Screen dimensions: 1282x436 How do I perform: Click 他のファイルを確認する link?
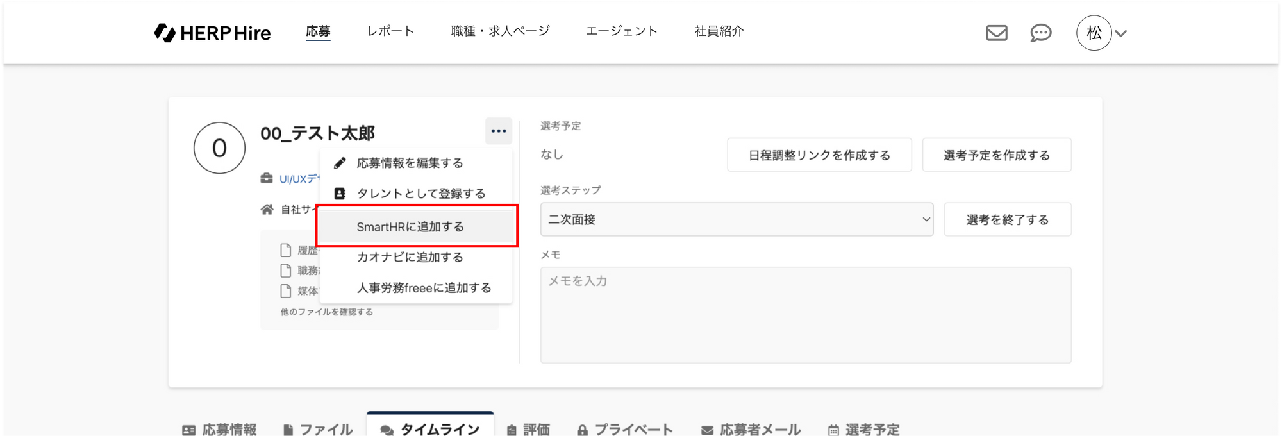pyautogui.click(x=326, y=312)
